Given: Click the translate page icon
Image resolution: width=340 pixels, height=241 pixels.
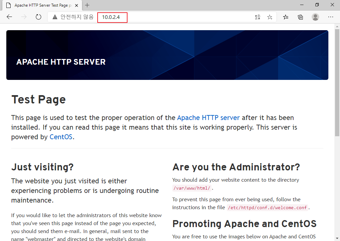Looking at the screenshot, I should [257, 17].
